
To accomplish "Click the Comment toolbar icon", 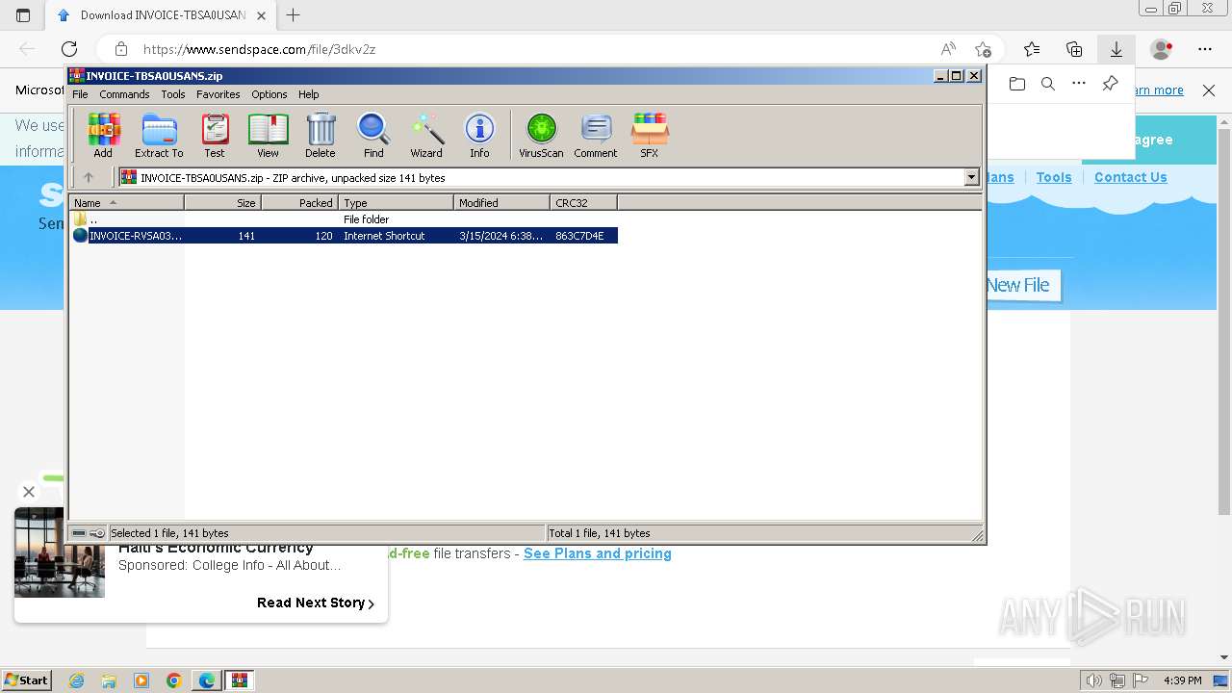I will (596, 135).
